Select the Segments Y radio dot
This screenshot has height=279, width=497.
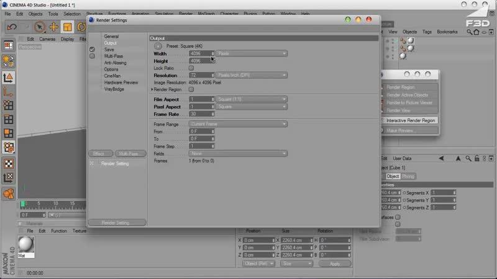point(404,200)
